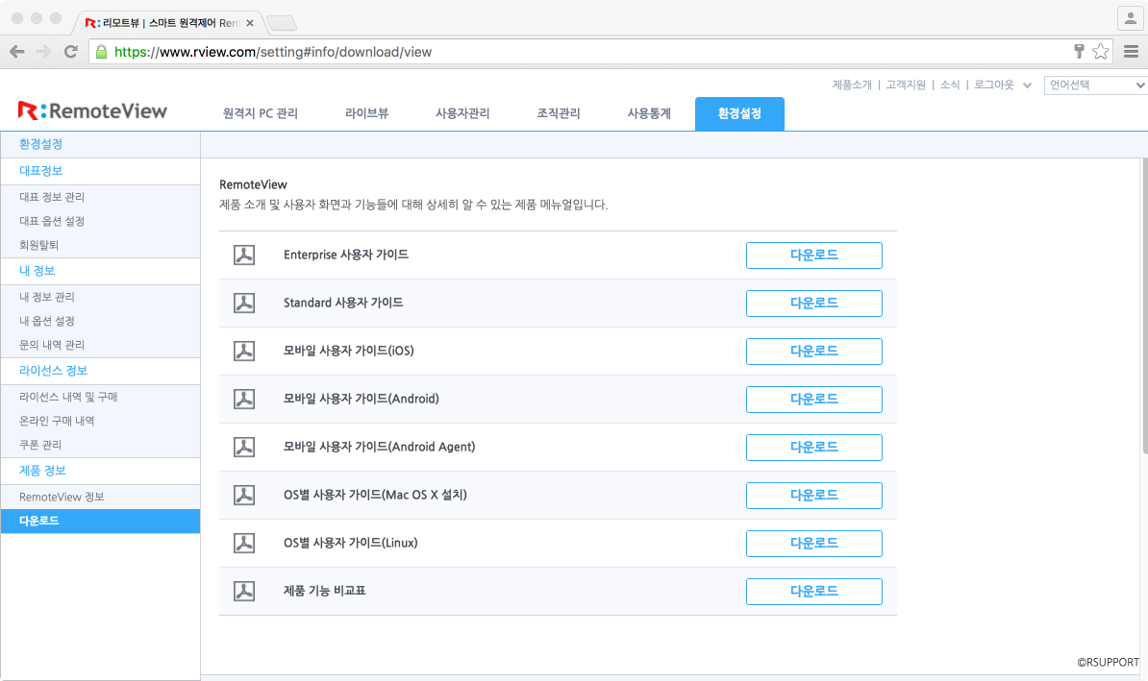
Task: Click PDF icon for 제품 기능 비교표
Action: point(244,591)
